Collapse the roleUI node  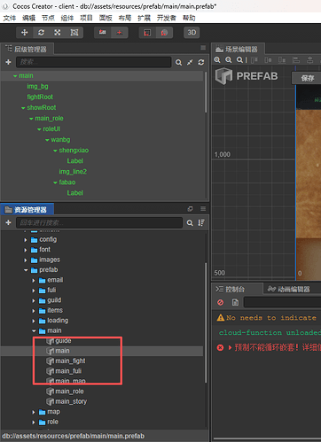point(39,129)
